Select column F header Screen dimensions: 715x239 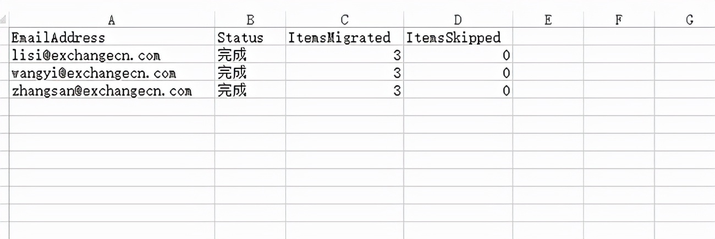coord(619,20)
